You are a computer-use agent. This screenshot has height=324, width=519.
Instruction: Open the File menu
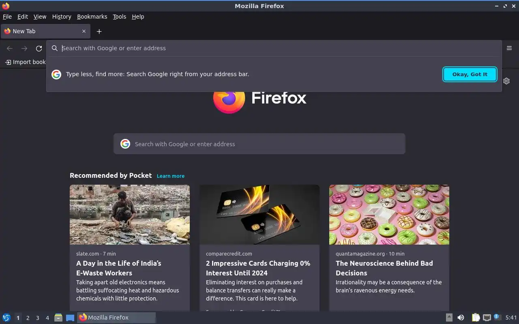(x=7, y=17)
